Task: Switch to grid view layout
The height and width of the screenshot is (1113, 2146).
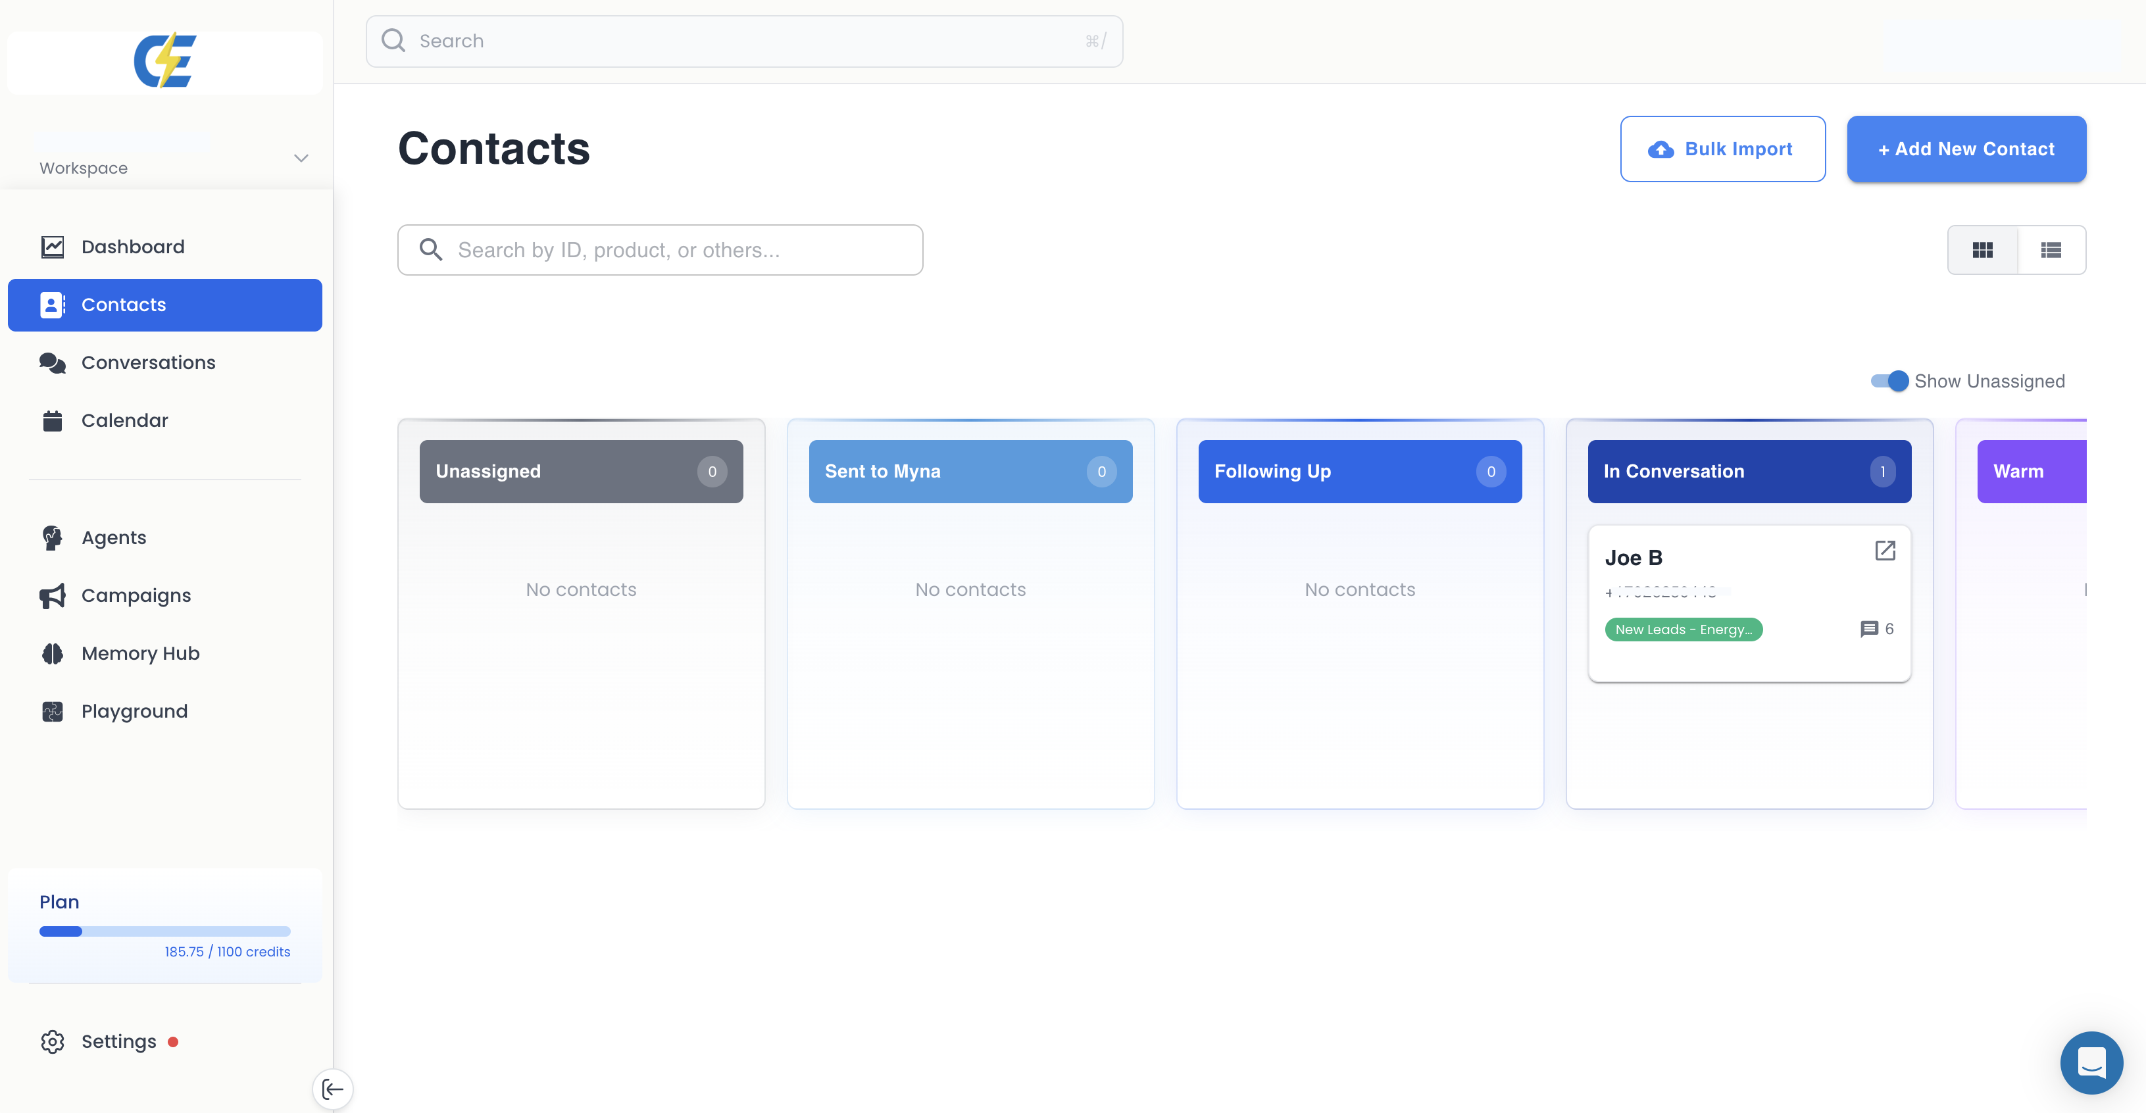Action: click(x=1982, y=250)
